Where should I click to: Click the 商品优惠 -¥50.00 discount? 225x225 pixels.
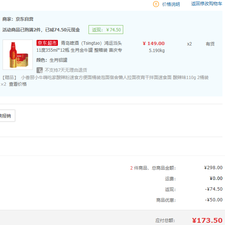click(x=214, y=200)
